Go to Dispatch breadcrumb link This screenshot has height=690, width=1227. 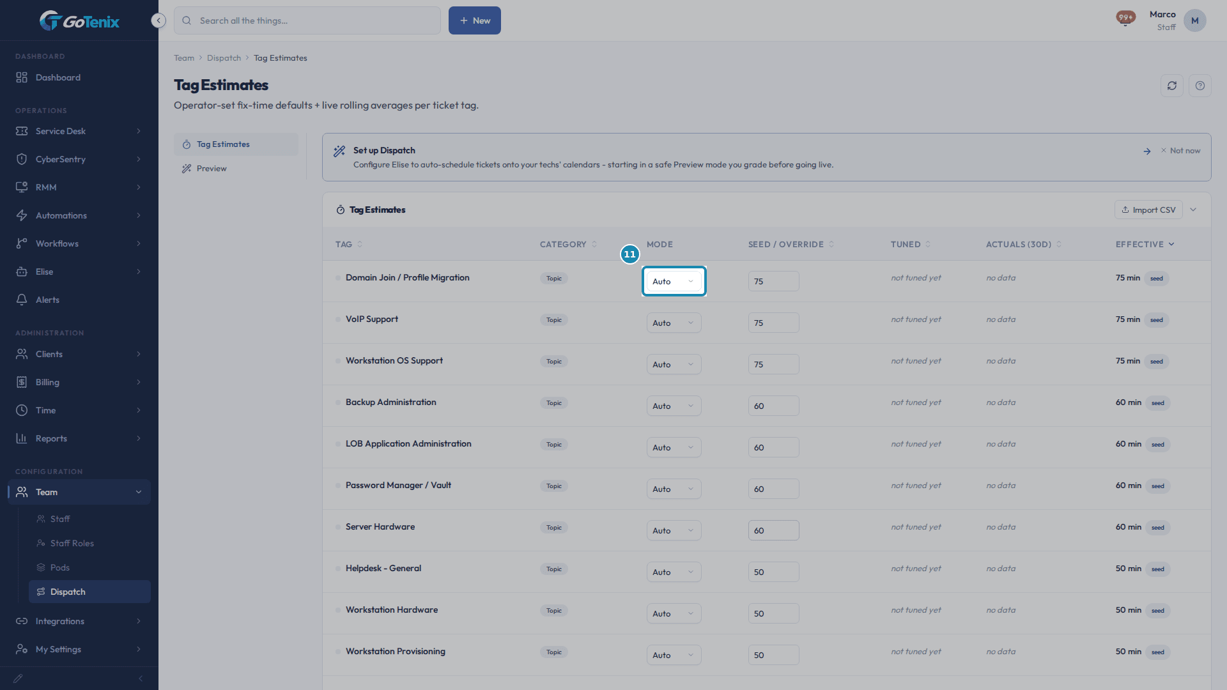[224, 58]
